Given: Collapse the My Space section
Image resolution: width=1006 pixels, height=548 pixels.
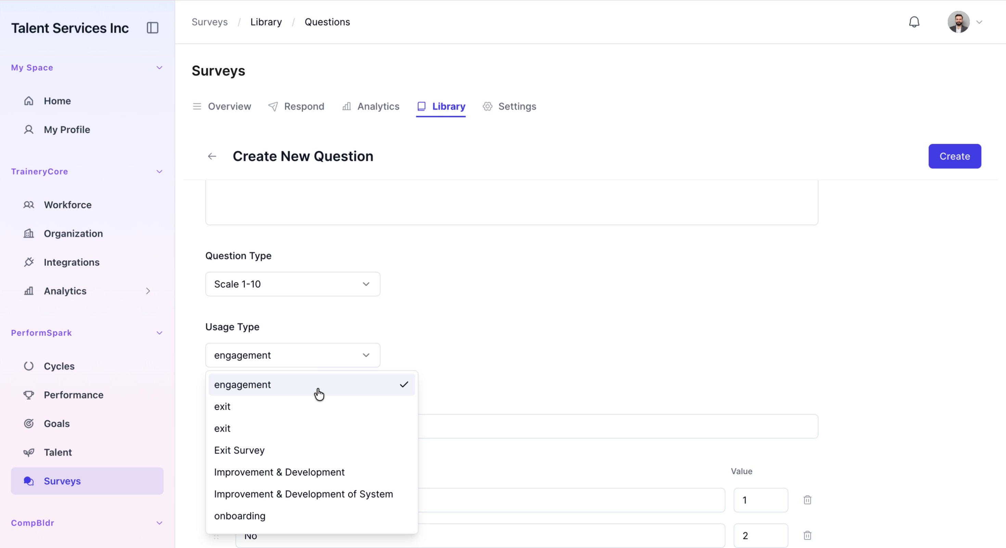Looking at the screenshot, I should click(x=159, y=67).
